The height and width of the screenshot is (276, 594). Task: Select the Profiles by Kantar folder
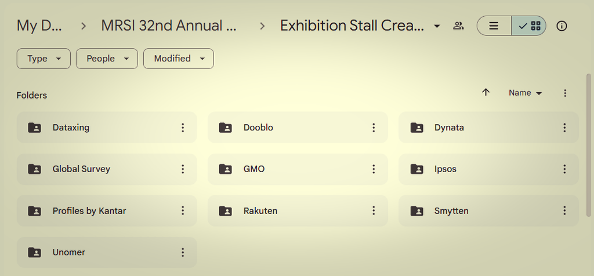coord(107,210)
